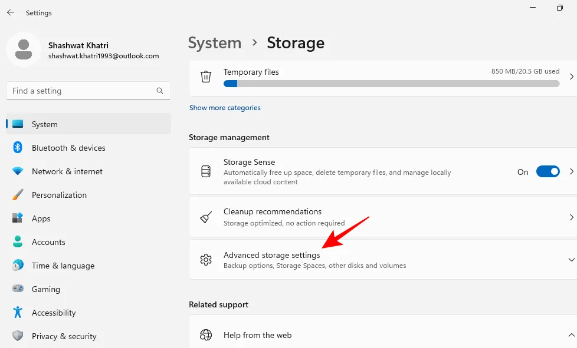
Task: Go to Network & internet settings
Action: (x=88, y=171)
